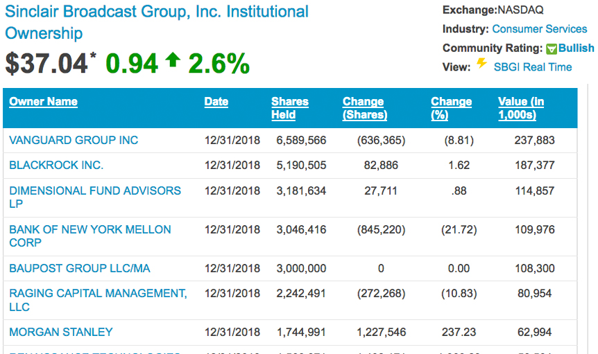This screenshot has width=598, height=354.
Task: Select BlackRock value 187,377
Action: tap(535, 165)
